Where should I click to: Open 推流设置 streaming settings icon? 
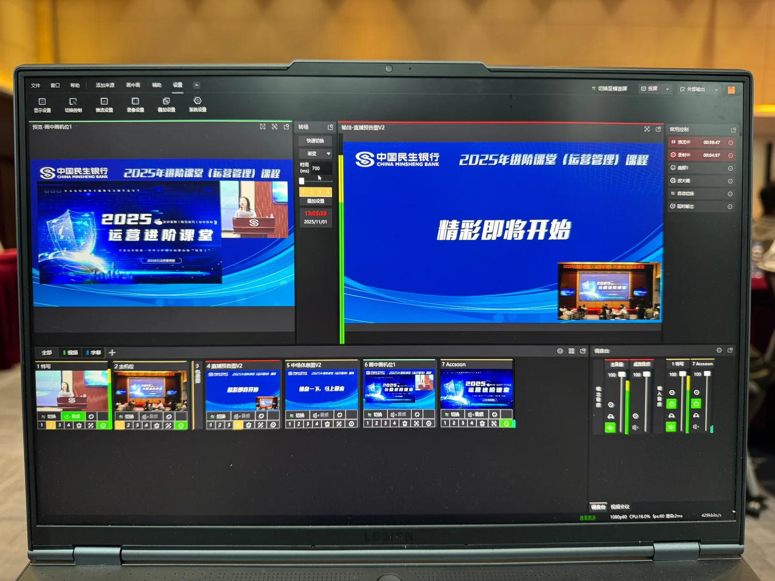(104, 104)
